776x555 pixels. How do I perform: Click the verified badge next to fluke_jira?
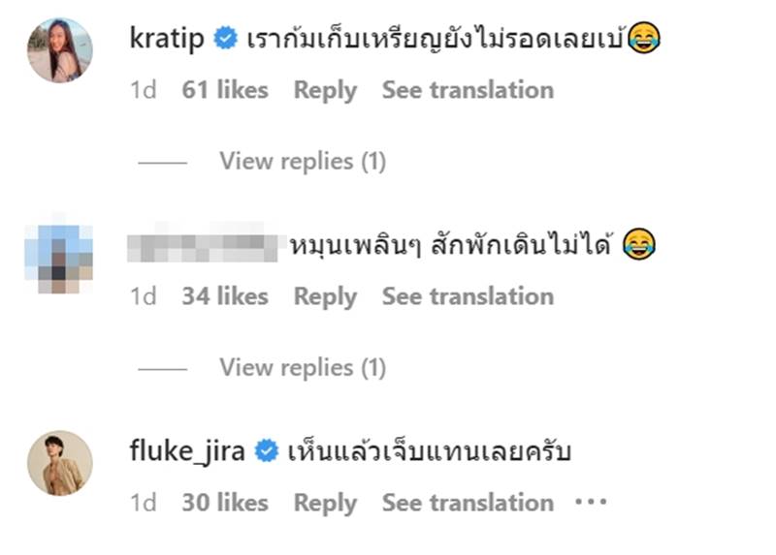point(266,451)
